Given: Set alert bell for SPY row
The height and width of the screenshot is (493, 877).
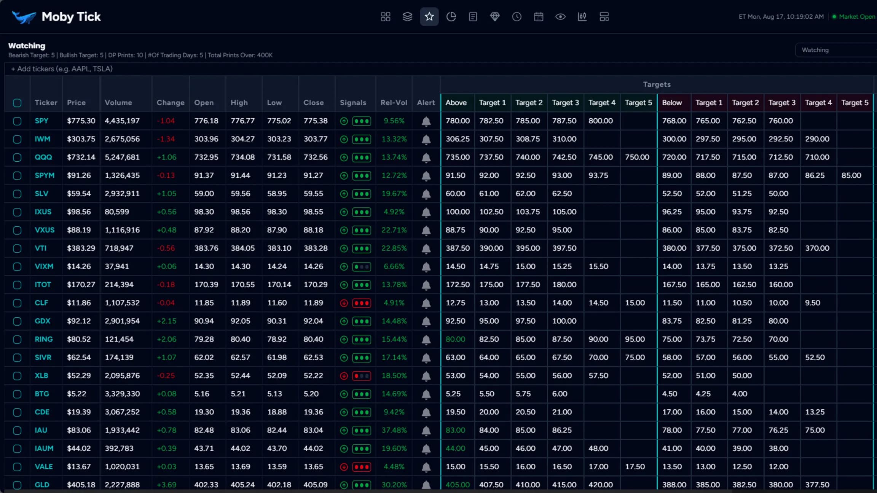Looking at the screenshot, I should point(426,121).
